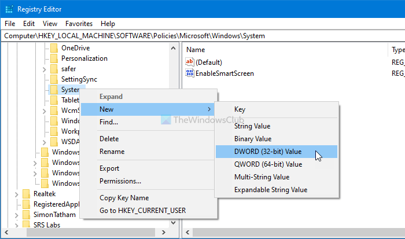
Task: Click tree pane scroll down arrow
Action: (x=174, y=223)
